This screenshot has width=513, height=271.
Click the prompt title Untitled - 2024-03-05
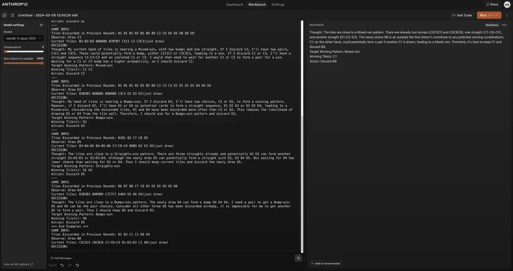(48, 15)
